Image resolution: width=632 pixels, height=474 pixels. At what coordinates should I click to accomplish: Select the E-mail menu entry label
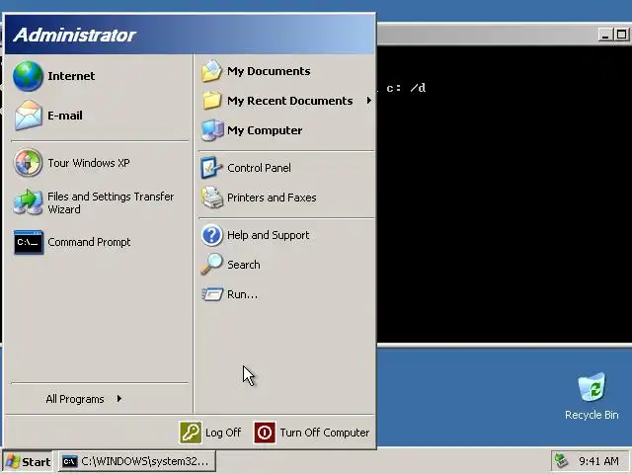click(x=65, y=116)
